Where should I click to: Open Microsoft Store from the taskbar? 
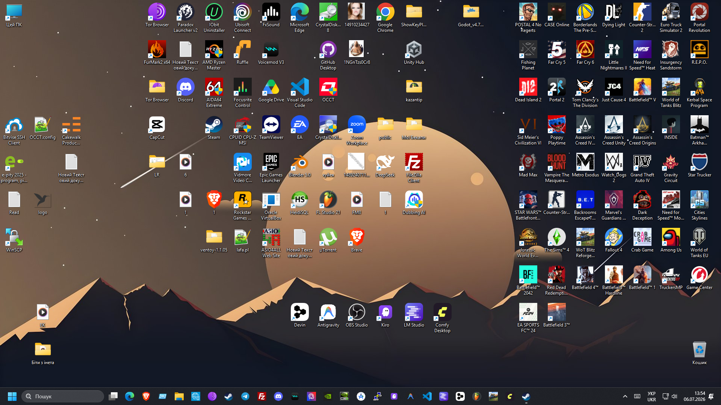195,396
